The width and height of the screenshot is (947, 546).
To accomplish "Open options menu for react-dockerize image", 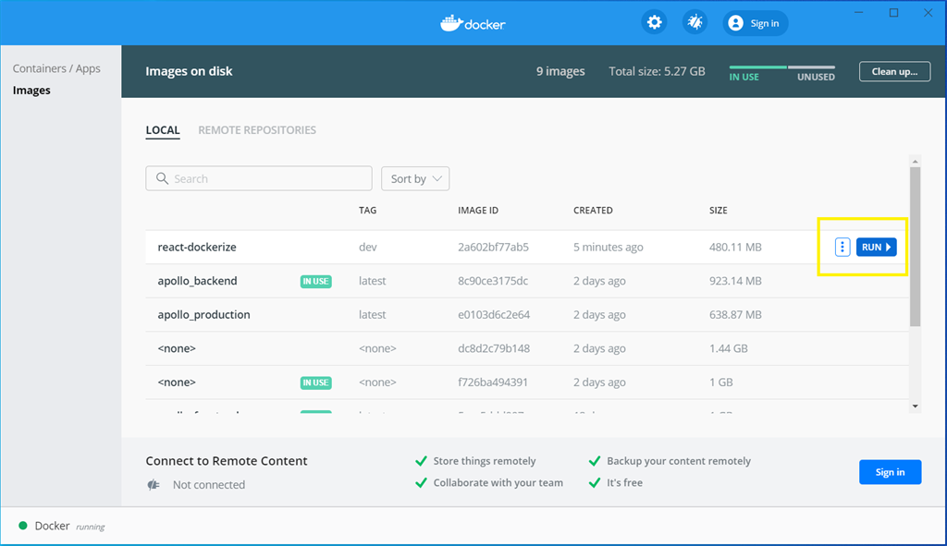I will [842, 247].
